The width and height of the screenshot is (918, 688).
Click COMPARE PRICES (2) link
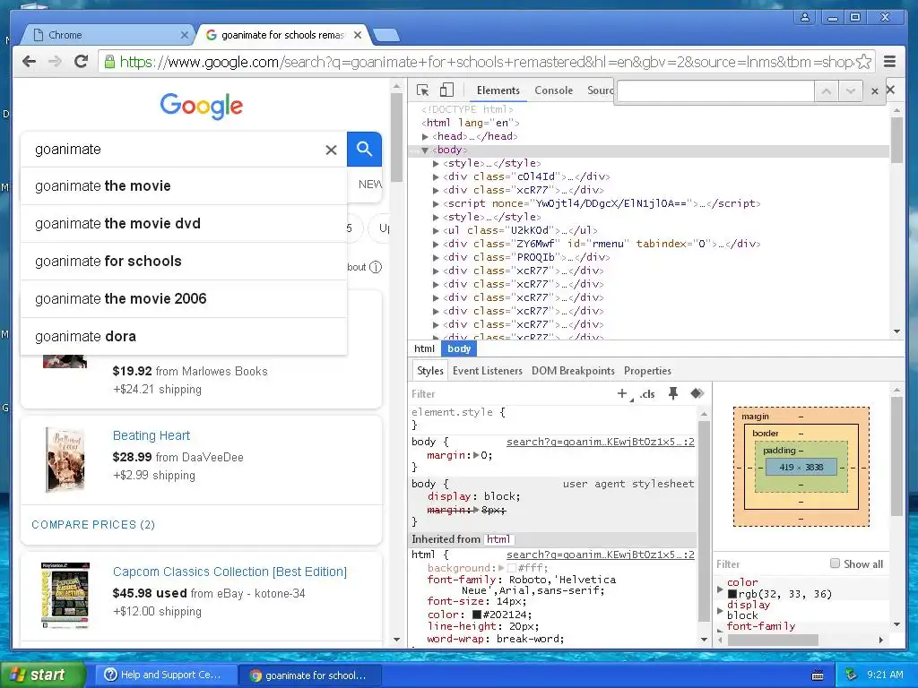click(93, 525)
